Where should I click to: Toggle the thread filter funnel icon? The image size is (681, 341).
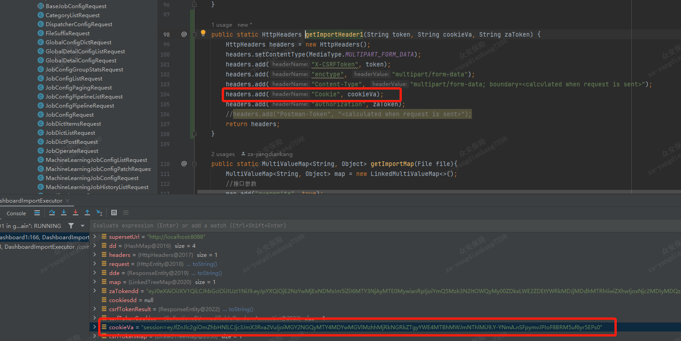[71, 225]
